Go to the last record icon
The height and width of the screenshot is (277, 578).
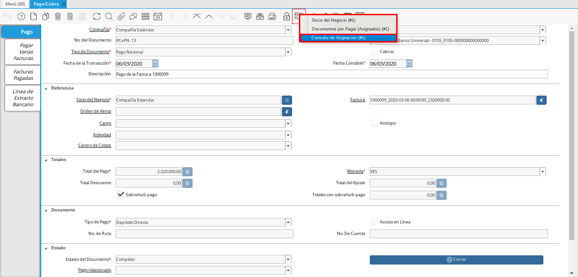click(x=233, y=17)
